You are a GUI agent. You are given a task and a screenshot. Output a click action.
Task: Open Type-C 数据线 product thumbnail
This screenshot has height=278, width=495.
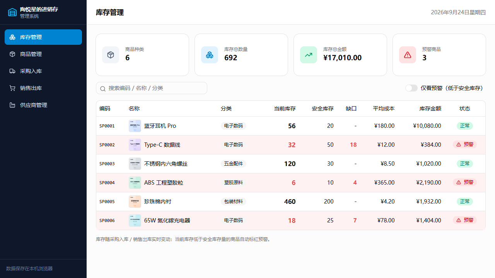click(135, 145)
